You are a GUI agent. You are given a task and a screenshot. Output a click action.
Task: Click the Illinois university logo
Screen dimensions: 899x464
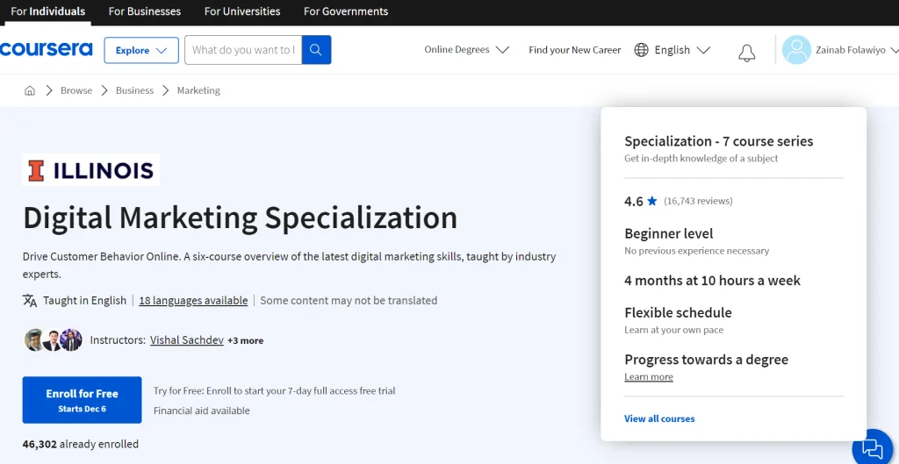pos(91,169)
